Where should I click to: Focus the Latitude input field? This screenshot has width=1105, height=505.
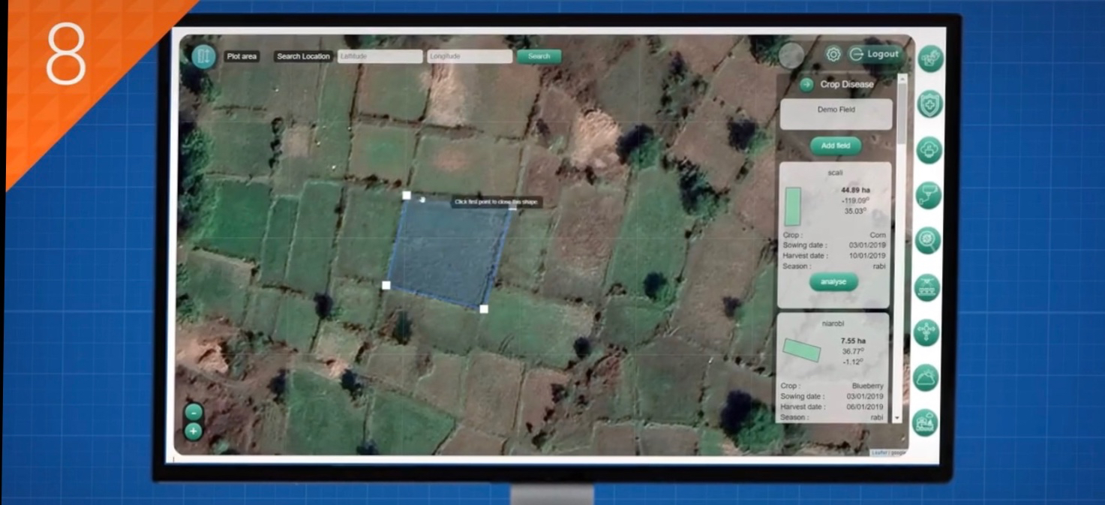[380, 56]
